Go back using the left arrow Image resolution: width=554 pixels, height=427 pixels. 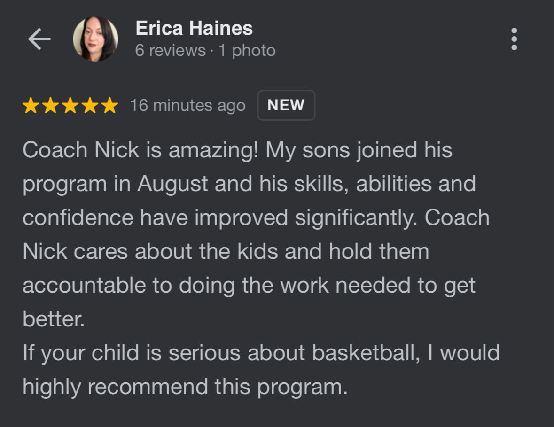click(39, 39)
